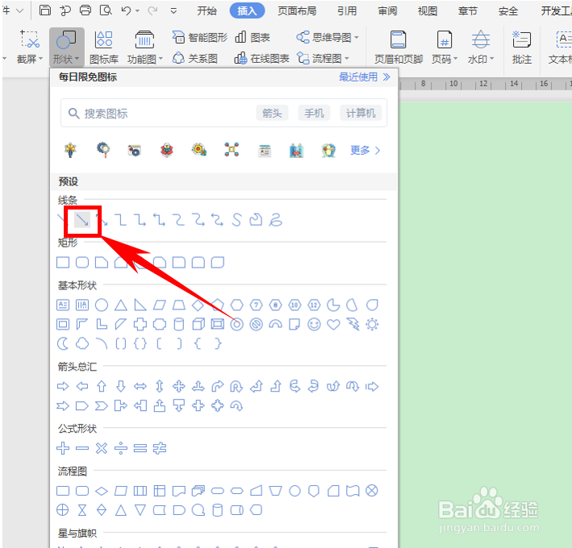
Task: Open Recently Used (最近使用) link
Action: [x=365, y=77]
